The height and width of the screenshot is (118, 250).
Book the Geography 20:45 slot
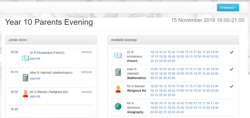[180, 112]
